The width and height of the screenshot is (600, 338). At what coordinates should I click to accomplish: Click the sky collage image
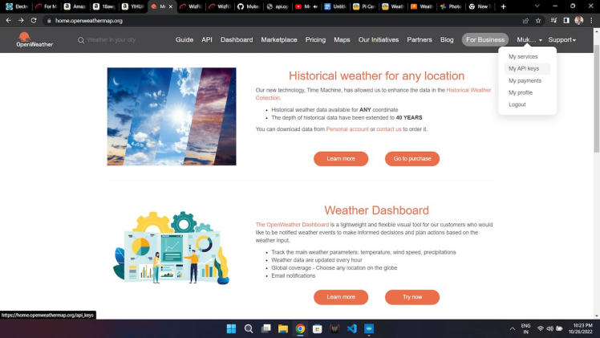(x=172, y=116)
